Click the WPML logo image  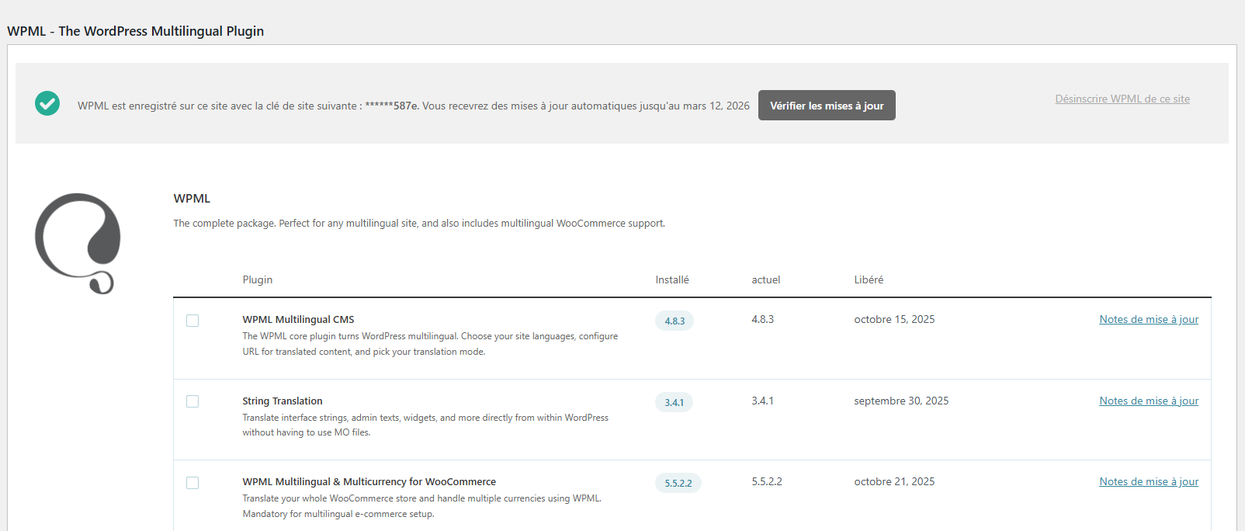[x=78, y=243]
